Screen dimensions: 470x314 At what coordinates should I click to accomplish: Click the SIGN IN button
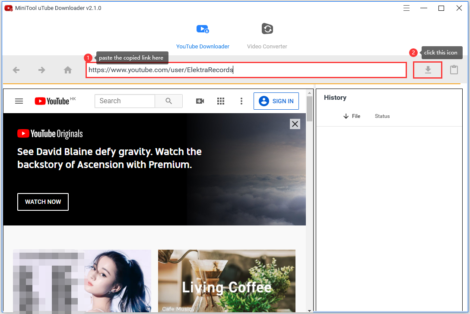coord(276,101)
